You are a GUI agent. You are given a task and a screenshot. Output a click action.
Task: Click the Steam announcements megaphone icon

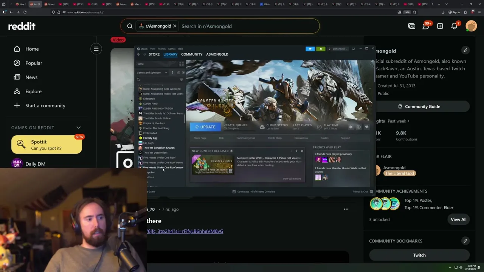310,49
